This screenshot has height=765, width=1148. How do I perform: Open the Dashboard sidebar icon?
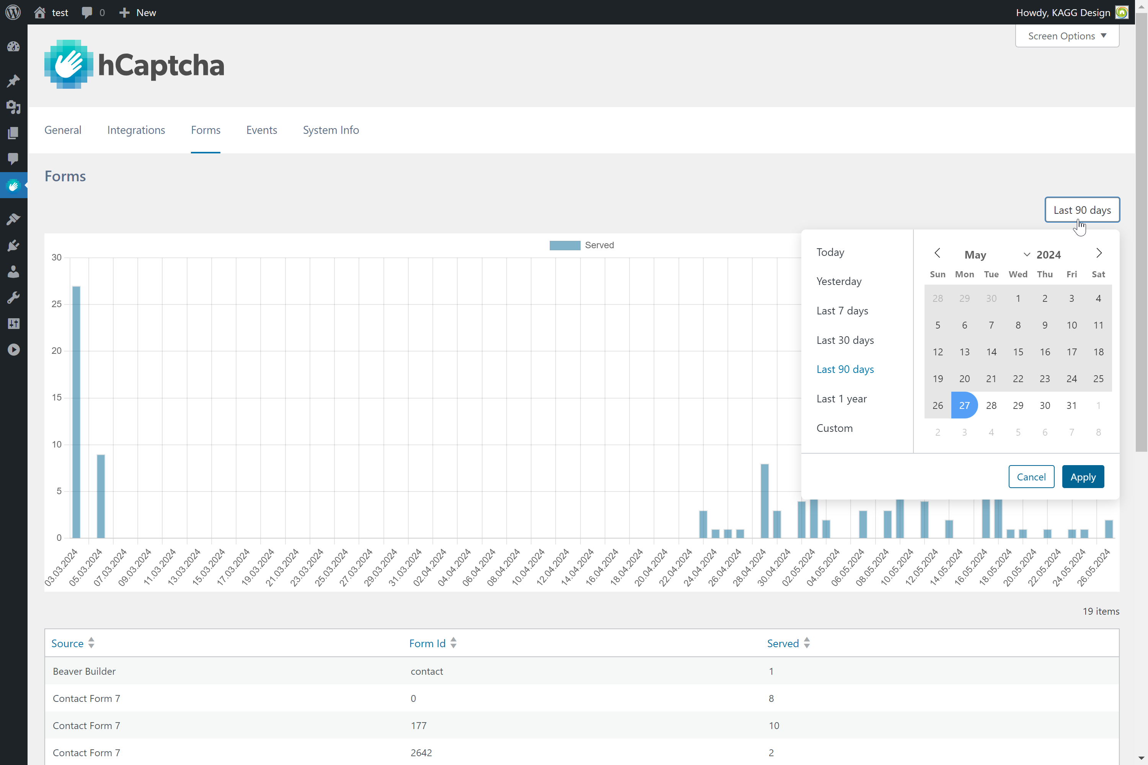click(13, 47)
